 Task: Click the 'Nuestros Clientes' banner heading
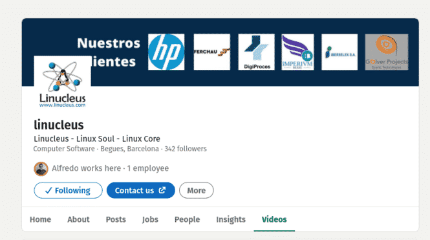109,52
